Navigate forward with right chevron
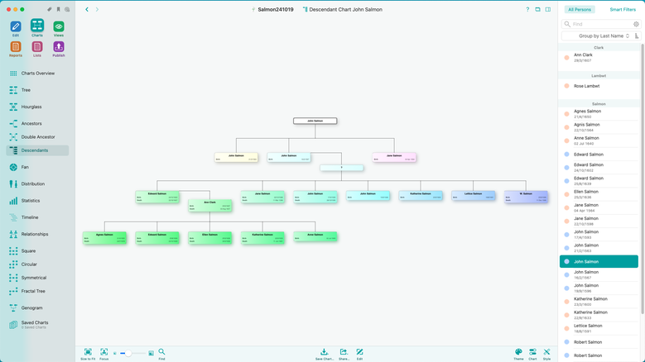The height and width of the screenshot is (362, 645). click(97, 9)
